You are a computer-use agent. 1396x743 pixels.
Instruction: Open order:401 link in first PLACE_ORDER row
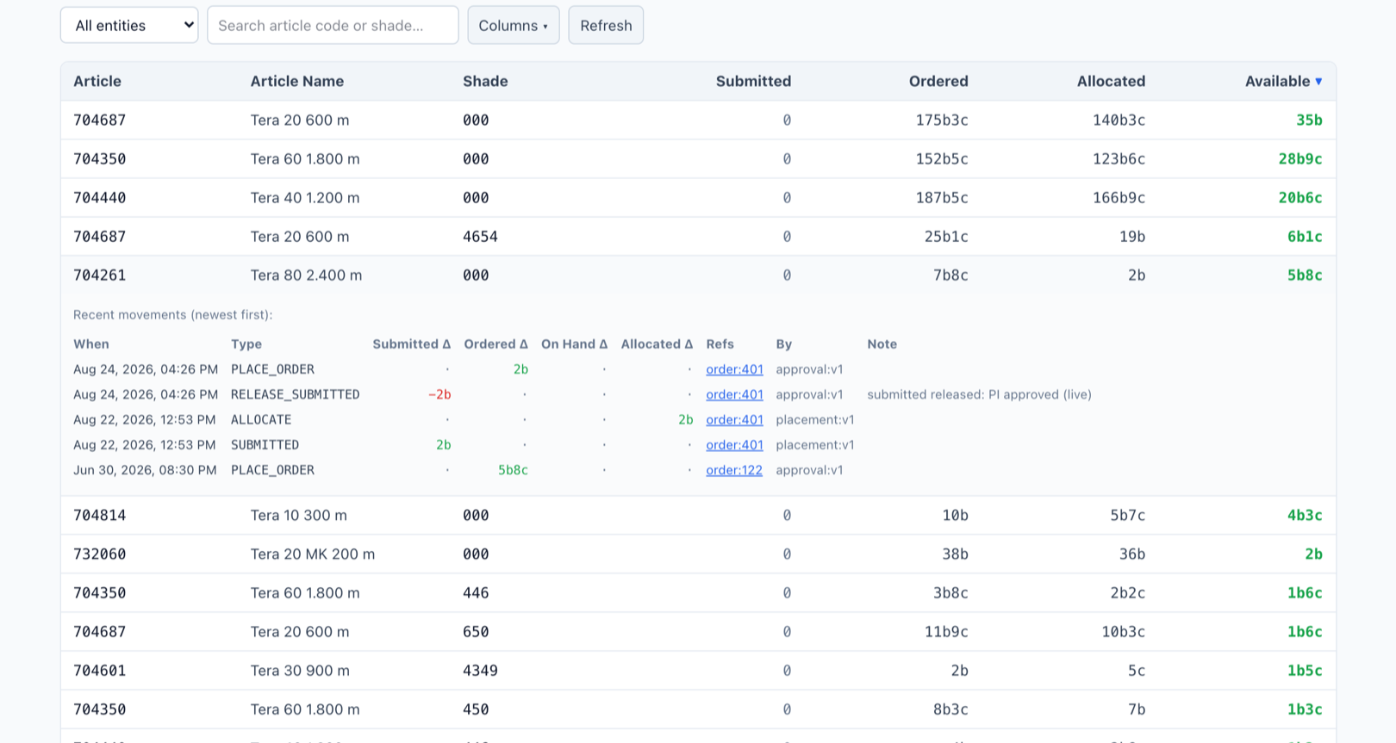pos(734,369)
